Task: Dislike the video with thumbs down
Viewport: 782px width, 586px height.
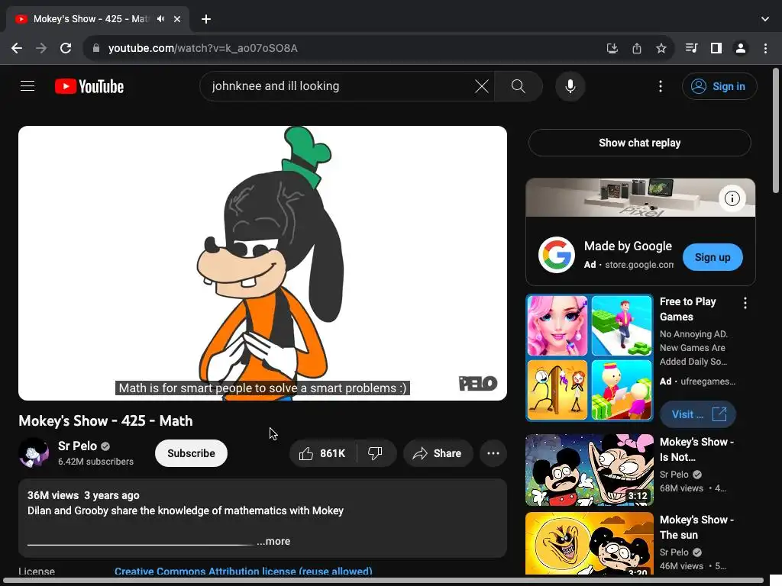Action: [376, 453]
